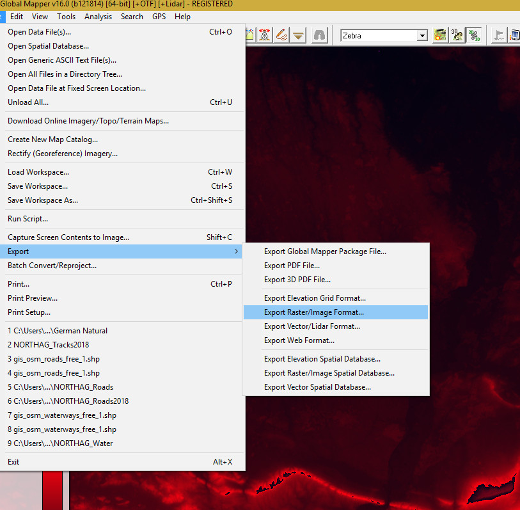Image resolution: width=520 pixels, height=510 pixels.
Task: Click the grayed flag toolbar icon
Action: 498,35
